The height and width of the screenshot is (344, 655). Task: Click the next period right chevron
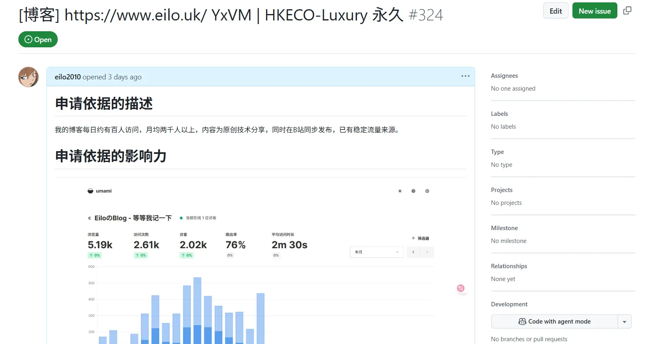pyautogui.click(x=427, y=252)
